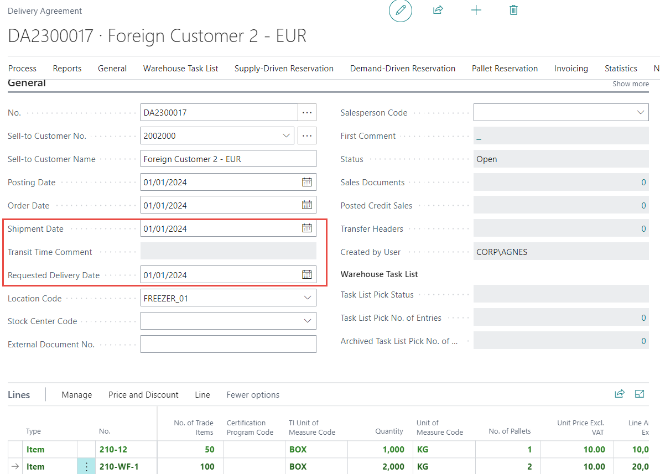Open the Warehouse Task List menu
Viewport: 660px width, 474px height.
click(180, 69)
